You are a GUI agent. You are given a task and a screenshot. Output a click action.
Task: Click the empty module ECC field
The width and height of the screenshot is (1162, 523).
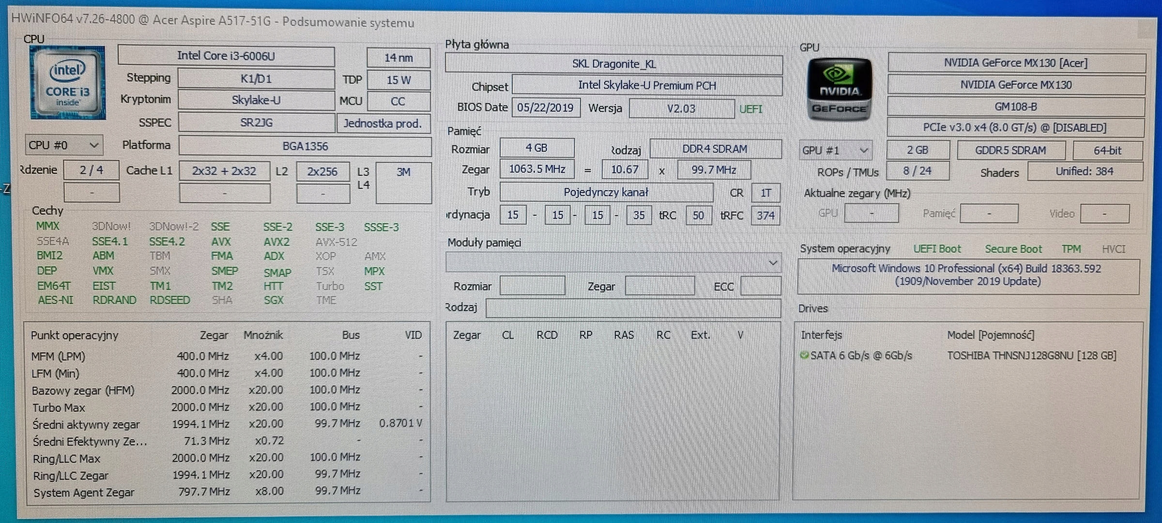761,286
